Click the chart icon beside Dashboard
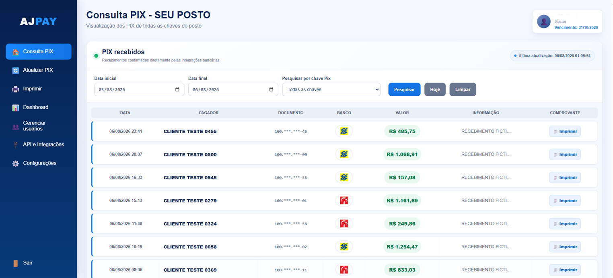This screenshot has height=278, width=613. pos(15,108)
